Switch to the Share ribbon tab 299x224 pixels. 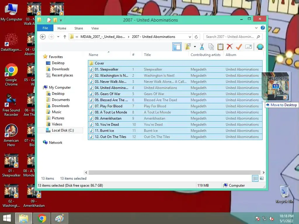79,28
